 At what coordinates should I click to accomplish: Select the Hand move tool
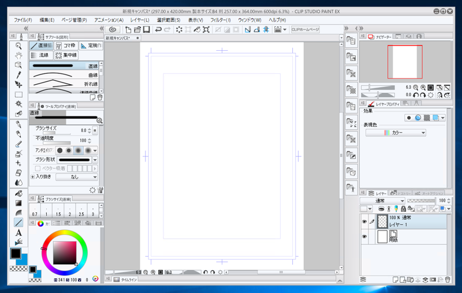click(18, 55)
